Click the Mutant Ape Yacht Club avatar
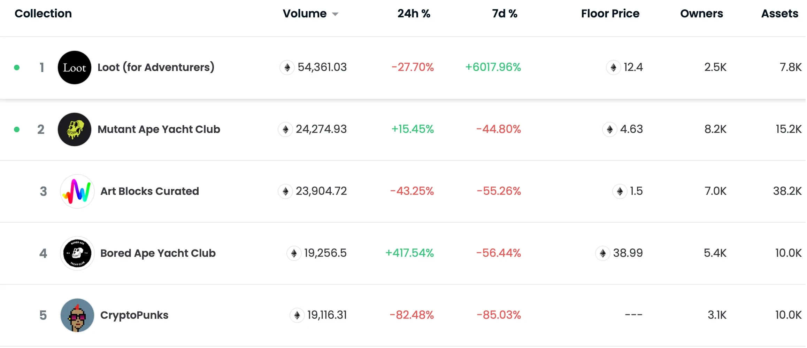 (74, 129)
